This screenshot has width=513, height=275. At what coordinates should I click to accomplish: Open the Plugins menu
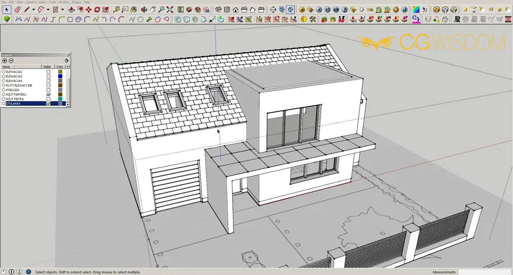[76, 3]
